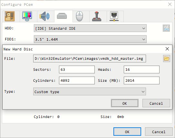175x138 pixels.
Task: Click the Size (MB) field showing 2014
Action: pyautogui.click(x=141, y=80)
